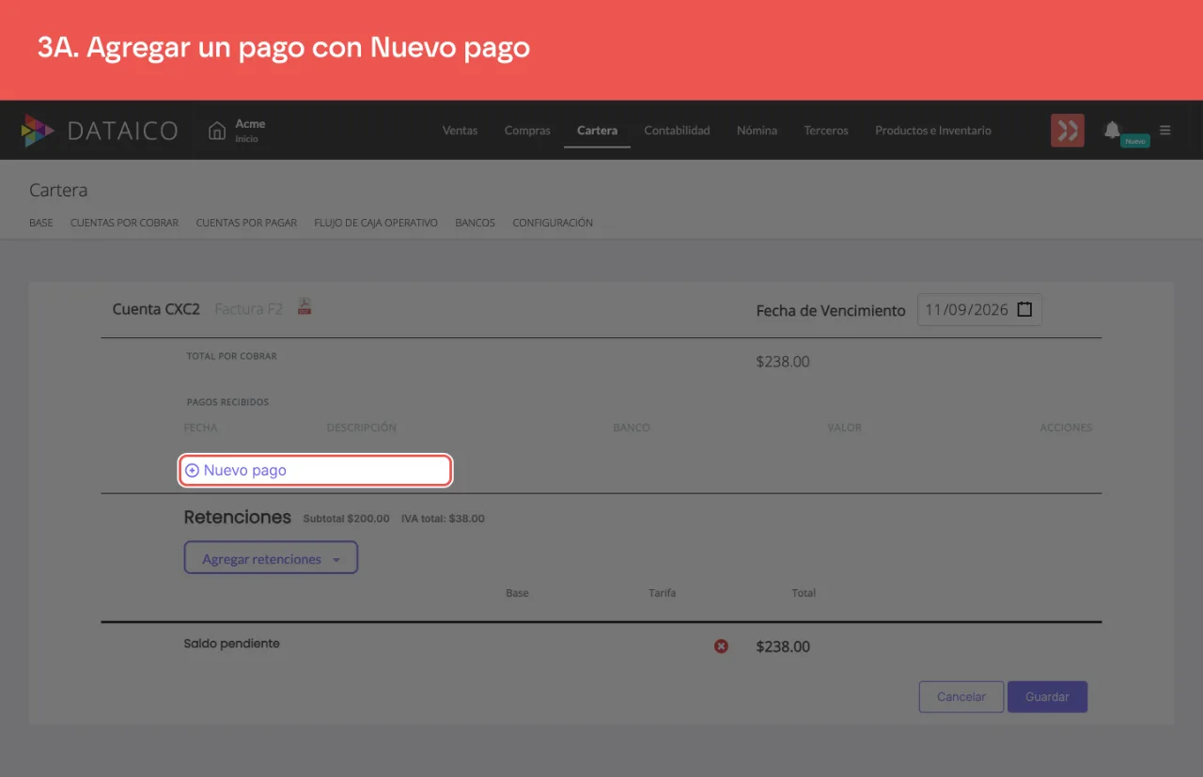Open the hamburger menu icon
Image resolution: width=1203 pixels, height=777 pixels.
[1165, 131]
